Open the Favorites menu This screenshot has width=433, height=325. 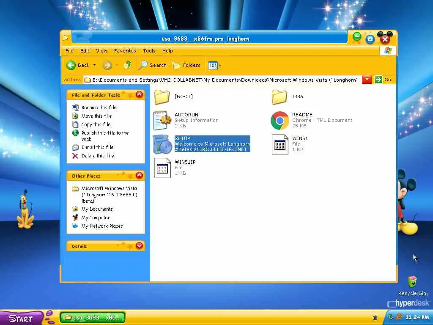125,51
